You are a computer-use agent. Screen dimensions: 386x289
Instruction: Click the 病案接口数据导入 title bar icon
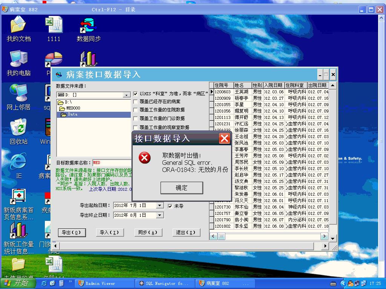(x=59, y=75)
